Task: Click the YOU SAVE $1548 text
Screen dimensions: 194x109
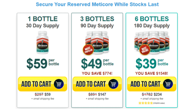Action: coord(152,73)
